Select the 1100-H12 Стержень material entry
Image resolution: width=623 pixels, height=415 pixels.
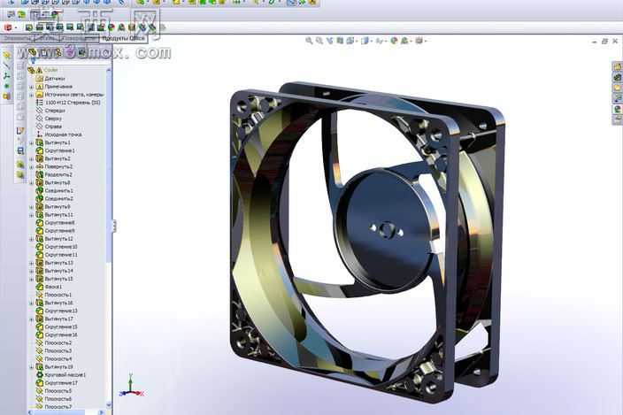pos(68,103)
